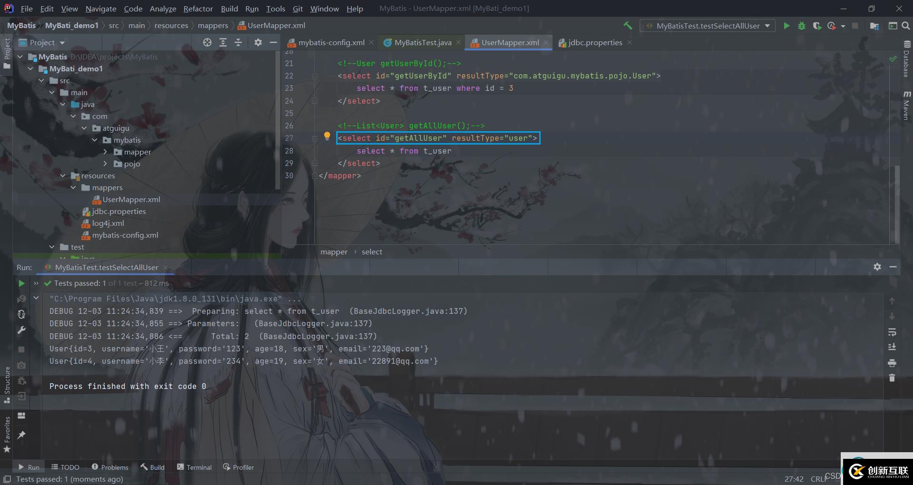
Task: Toggle auto-test icon in Run panel
Action: (x=21, y=314)
